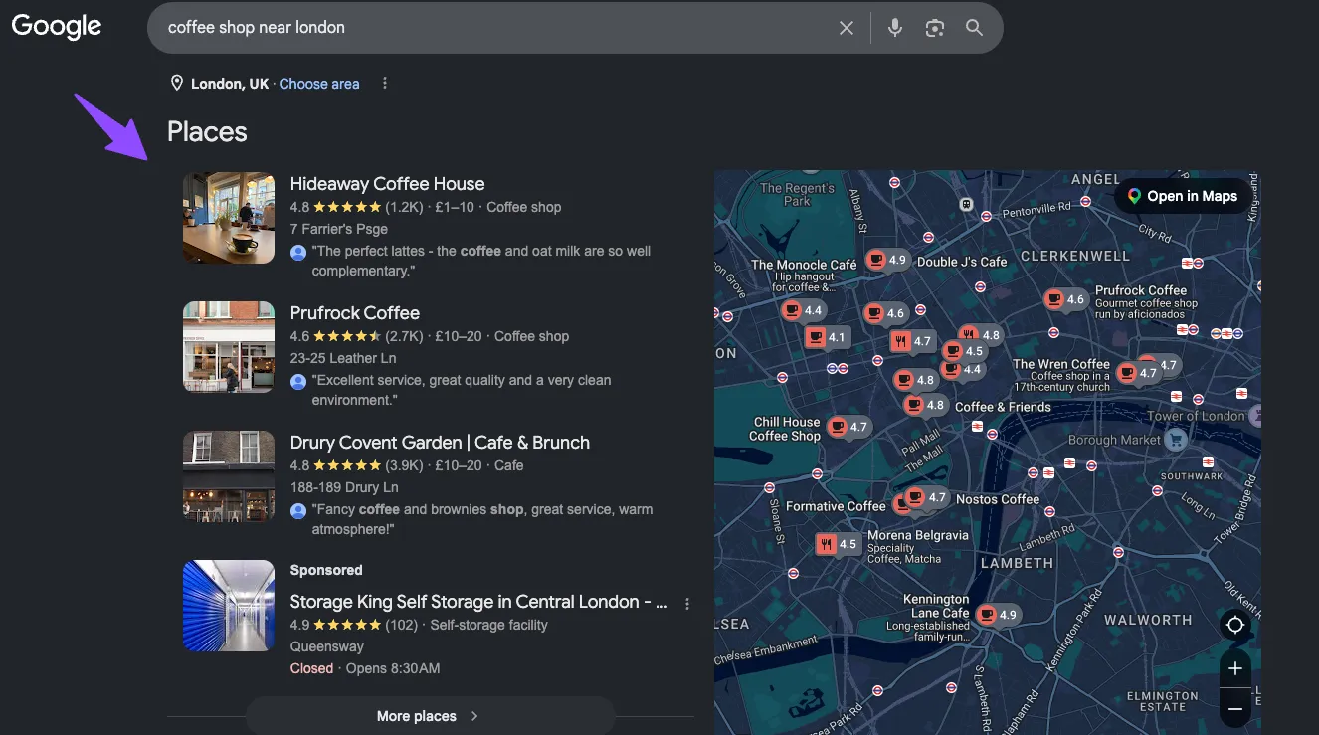Screen dimensions: 1319x735
Task: Click The Regent's Park map label
Action: pyautogui.click(x=797, y=194)
